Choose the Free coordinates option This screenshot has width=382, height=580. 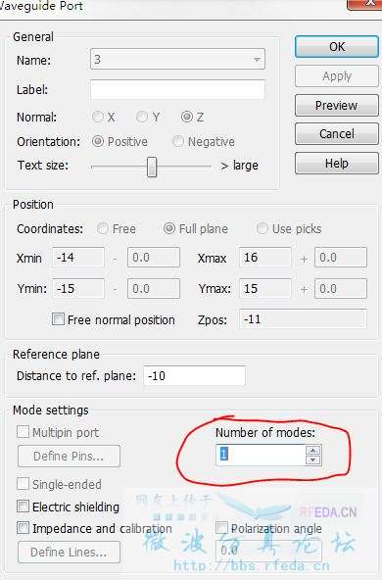(x=103, y=228)
